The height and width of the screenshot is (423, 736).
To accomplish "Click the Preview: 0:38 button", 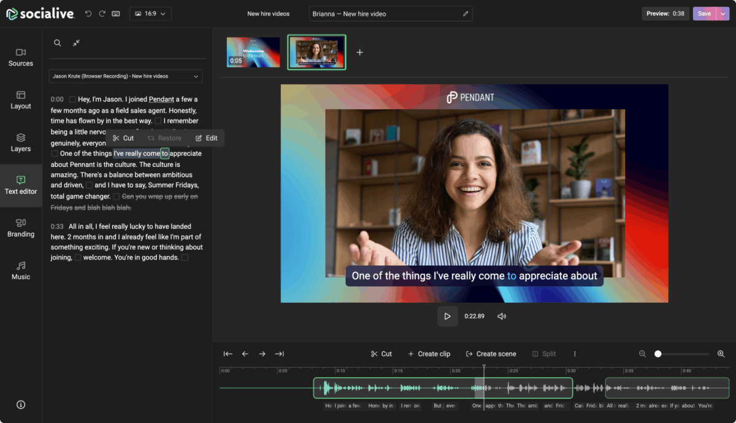I will coord(665,14).
